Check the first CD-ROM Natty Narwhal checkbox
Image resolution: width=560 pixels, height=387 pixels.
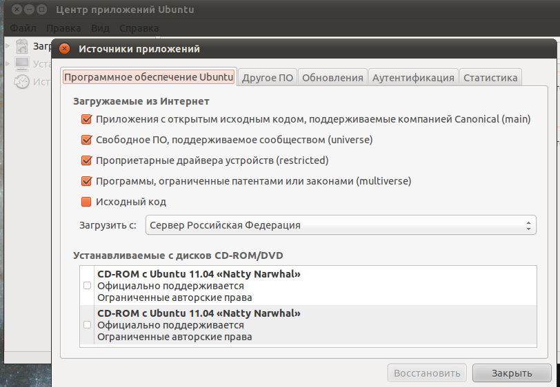87,285
